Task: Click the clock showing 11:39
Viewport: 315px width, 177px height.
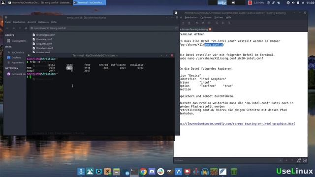Action: click(311, 2)
